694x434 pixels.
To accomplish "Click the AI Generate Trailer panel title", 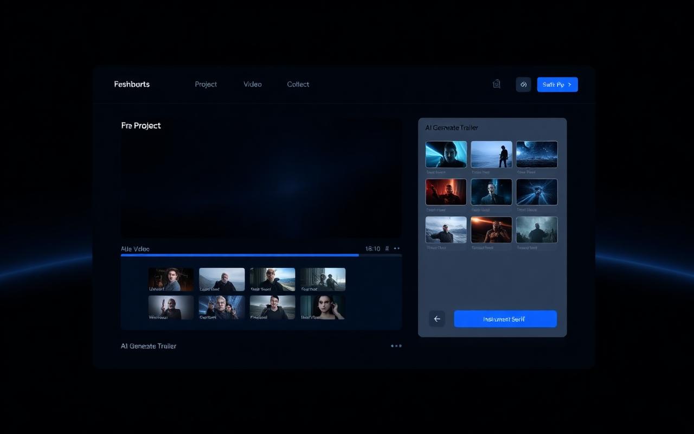I will pos(452,127).
